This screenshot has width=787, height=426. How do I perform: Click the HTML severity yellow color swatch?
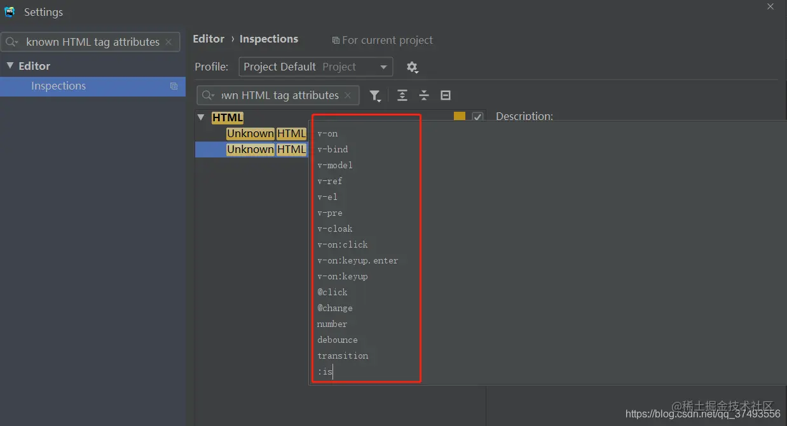(460, 117)
